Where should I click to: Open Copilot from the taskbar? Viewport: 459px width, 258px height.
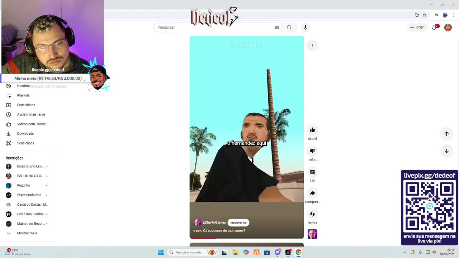pyautogui.click(x=246, y=252)
